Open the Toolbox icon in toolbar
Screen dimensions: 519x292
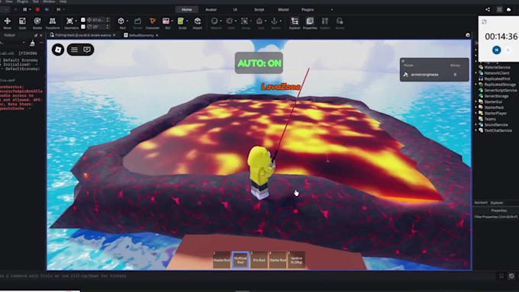(325, 22)
